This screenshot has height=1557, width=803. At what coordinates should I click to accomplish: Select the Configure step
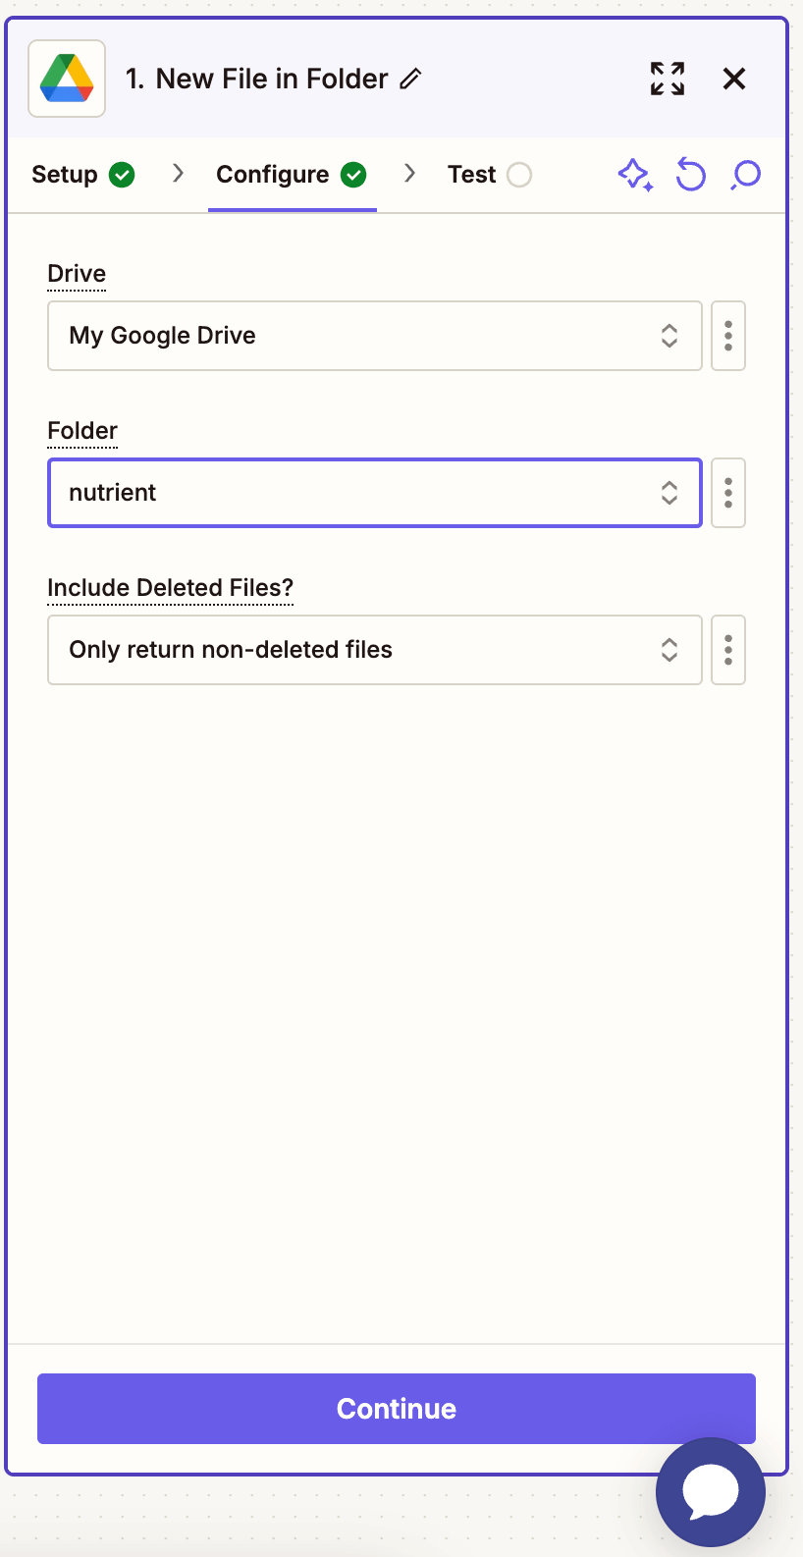(272, 174)
